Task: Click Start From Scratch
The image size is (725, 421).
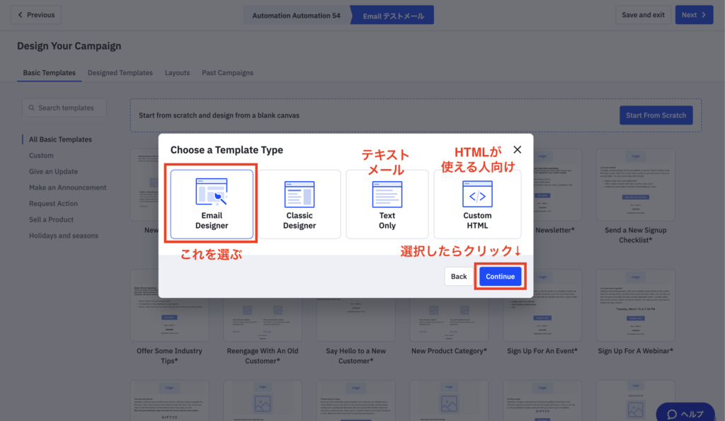Action: pos(656,115)
